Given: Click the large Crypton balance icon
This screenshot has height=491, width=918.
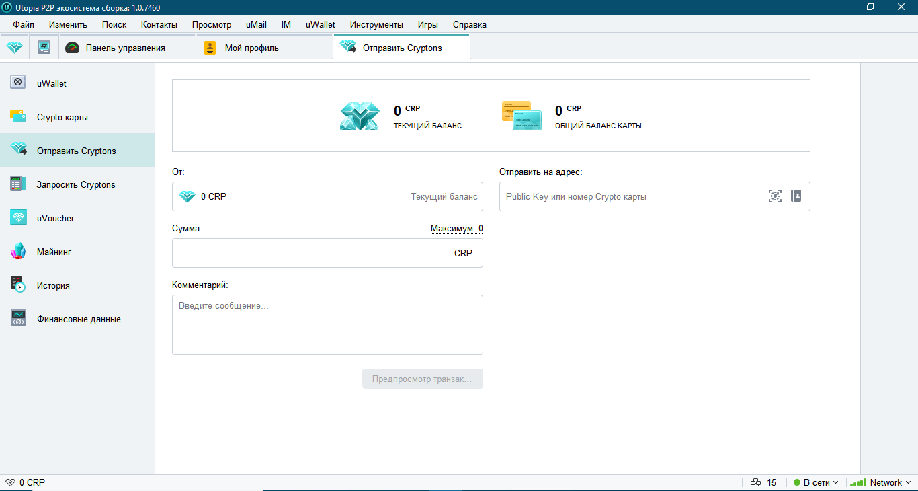Looking at the screenshot, I should 360,116.
